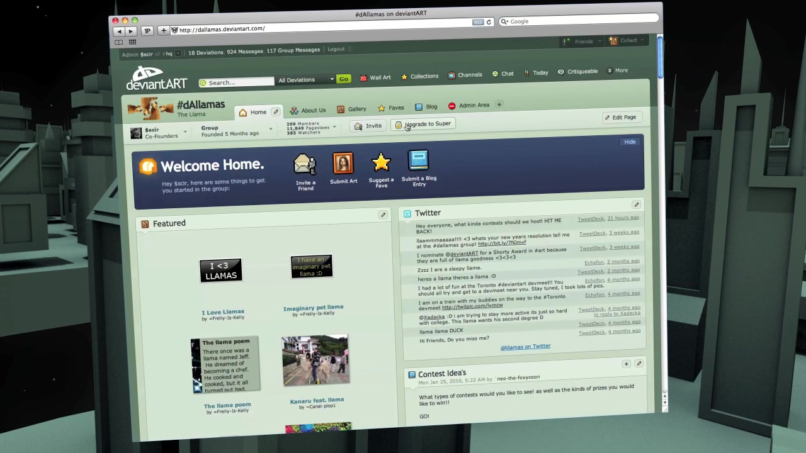Viewport: 806px width, 453px height.
Task: Open dAllamas on Twitter link
Action: (525, 347)
